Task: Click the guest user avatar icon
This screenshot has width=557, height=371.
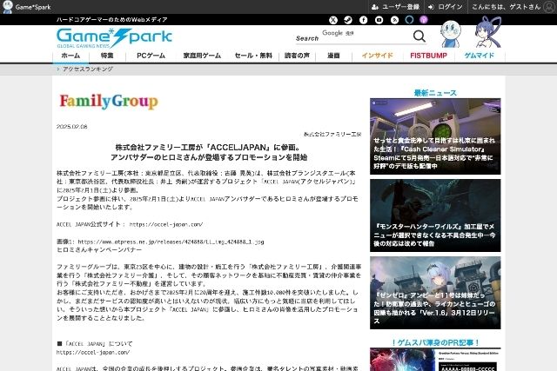Action: point(549,7)
